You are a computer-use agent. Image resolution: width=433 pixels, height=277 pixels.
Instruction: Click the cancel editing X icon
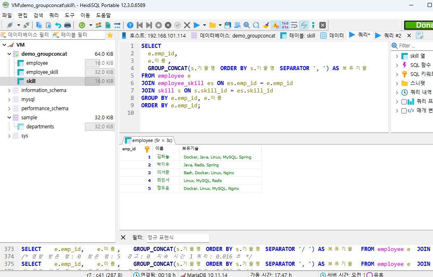187,25
